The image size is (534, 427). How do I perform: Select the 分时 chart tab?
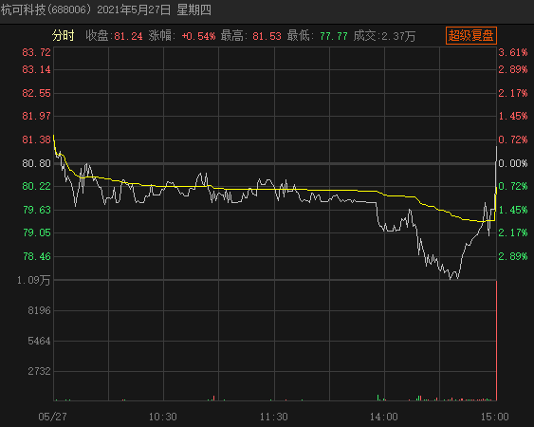[x=63, y=36]
